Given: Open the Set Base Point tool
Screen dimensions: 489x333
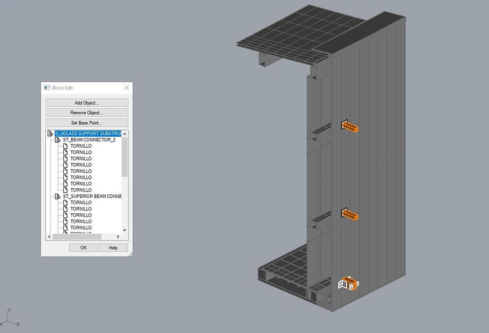Looking at the screenshot, I should point(86,122).
